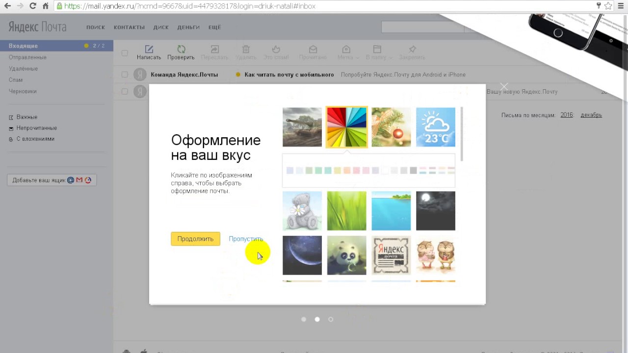Choose the two owls theme thumbnail
The width and height of the screenshot is (628, 353).
pos(436,255)
